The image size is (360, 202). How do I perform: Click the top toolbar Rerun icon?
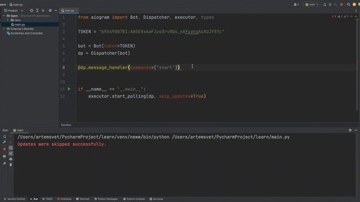[x=325, y=4]
